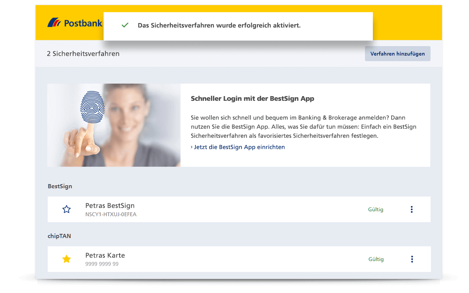The image size is (469, 293).
Task: Click the Verfahren hinzufügen button
Action: coord(397,54)
